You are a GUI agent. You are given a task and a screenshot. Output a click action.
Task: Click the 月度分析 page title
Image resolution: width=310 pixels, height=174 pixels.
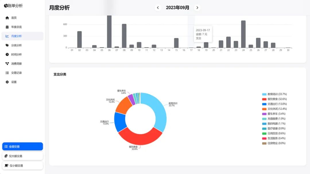59,8
